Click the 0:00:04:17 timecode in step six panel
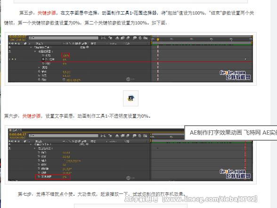 (18, 135)
